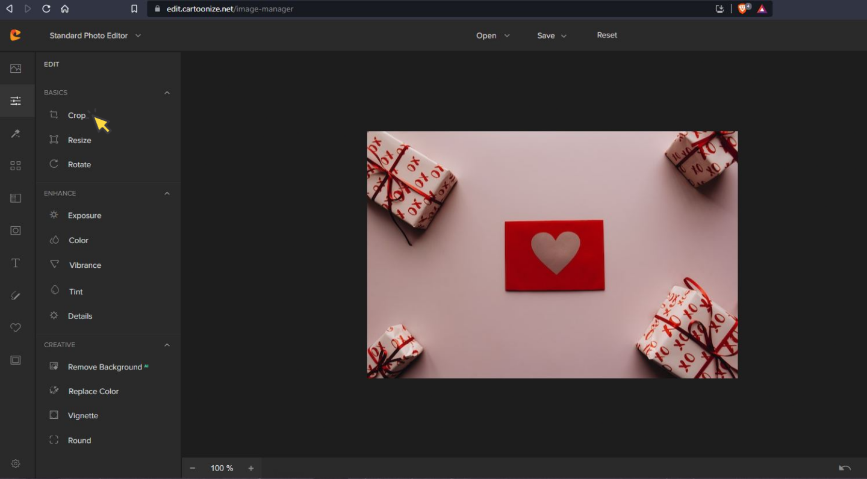This screenshot has width=867, height=479.
Task: Open the frames sidebar icon
Action: (x=16, y=360)
